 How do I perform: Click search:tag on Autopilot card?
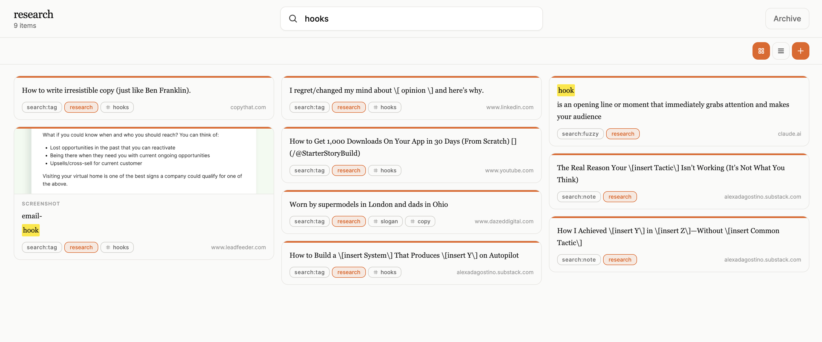pos(309,272)
